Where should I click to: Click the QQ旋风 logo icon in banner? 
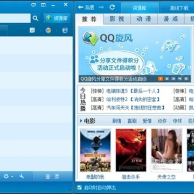[x=90, y=38]
